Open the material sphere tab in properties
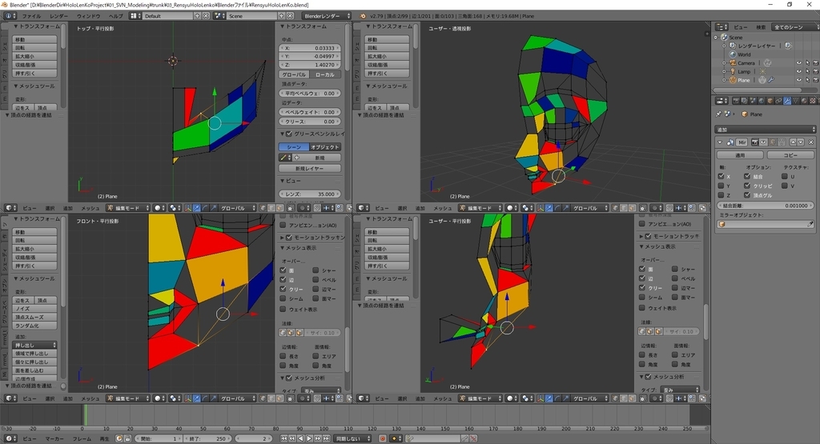Viewport: 820px width, 444px height. click(x=804, y=101)
